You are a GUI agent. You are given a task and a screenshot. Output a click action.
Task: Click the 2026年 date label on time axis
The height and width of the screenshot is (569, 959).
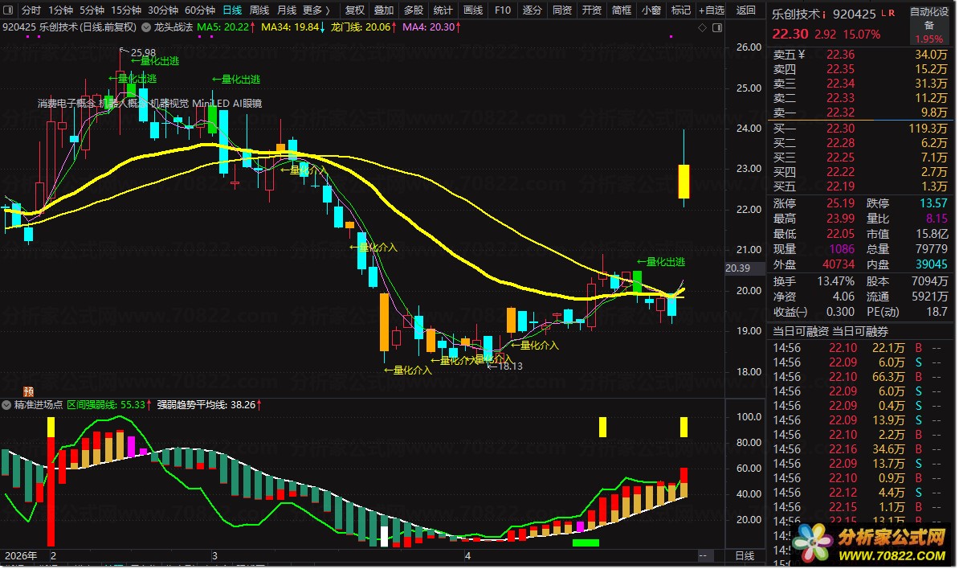(22, 555)
